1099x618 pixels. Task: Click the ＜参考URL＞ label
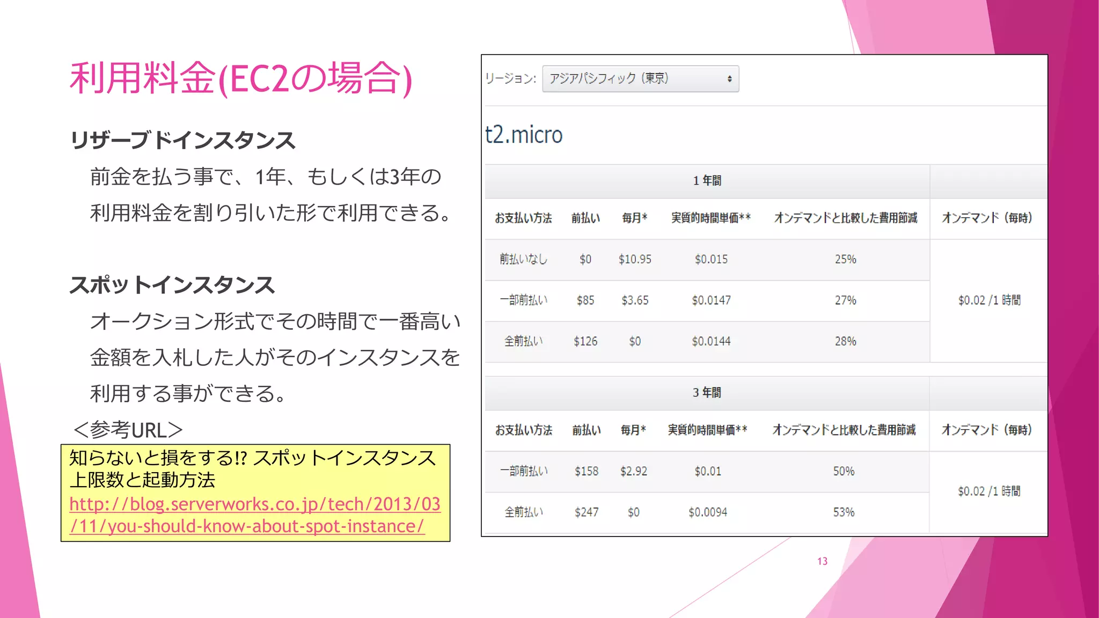128,430
